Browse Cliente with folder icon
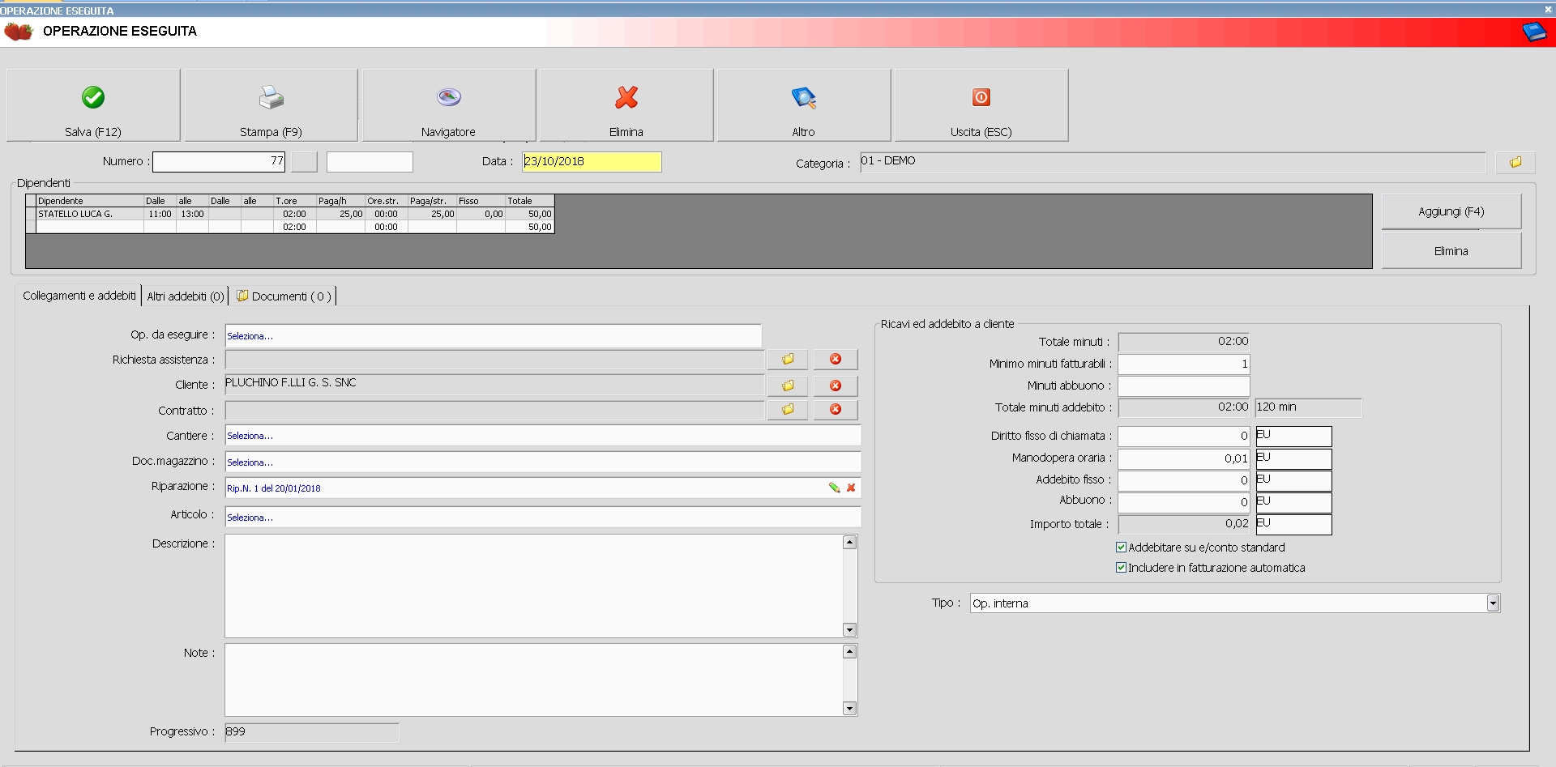 [788, 386]
